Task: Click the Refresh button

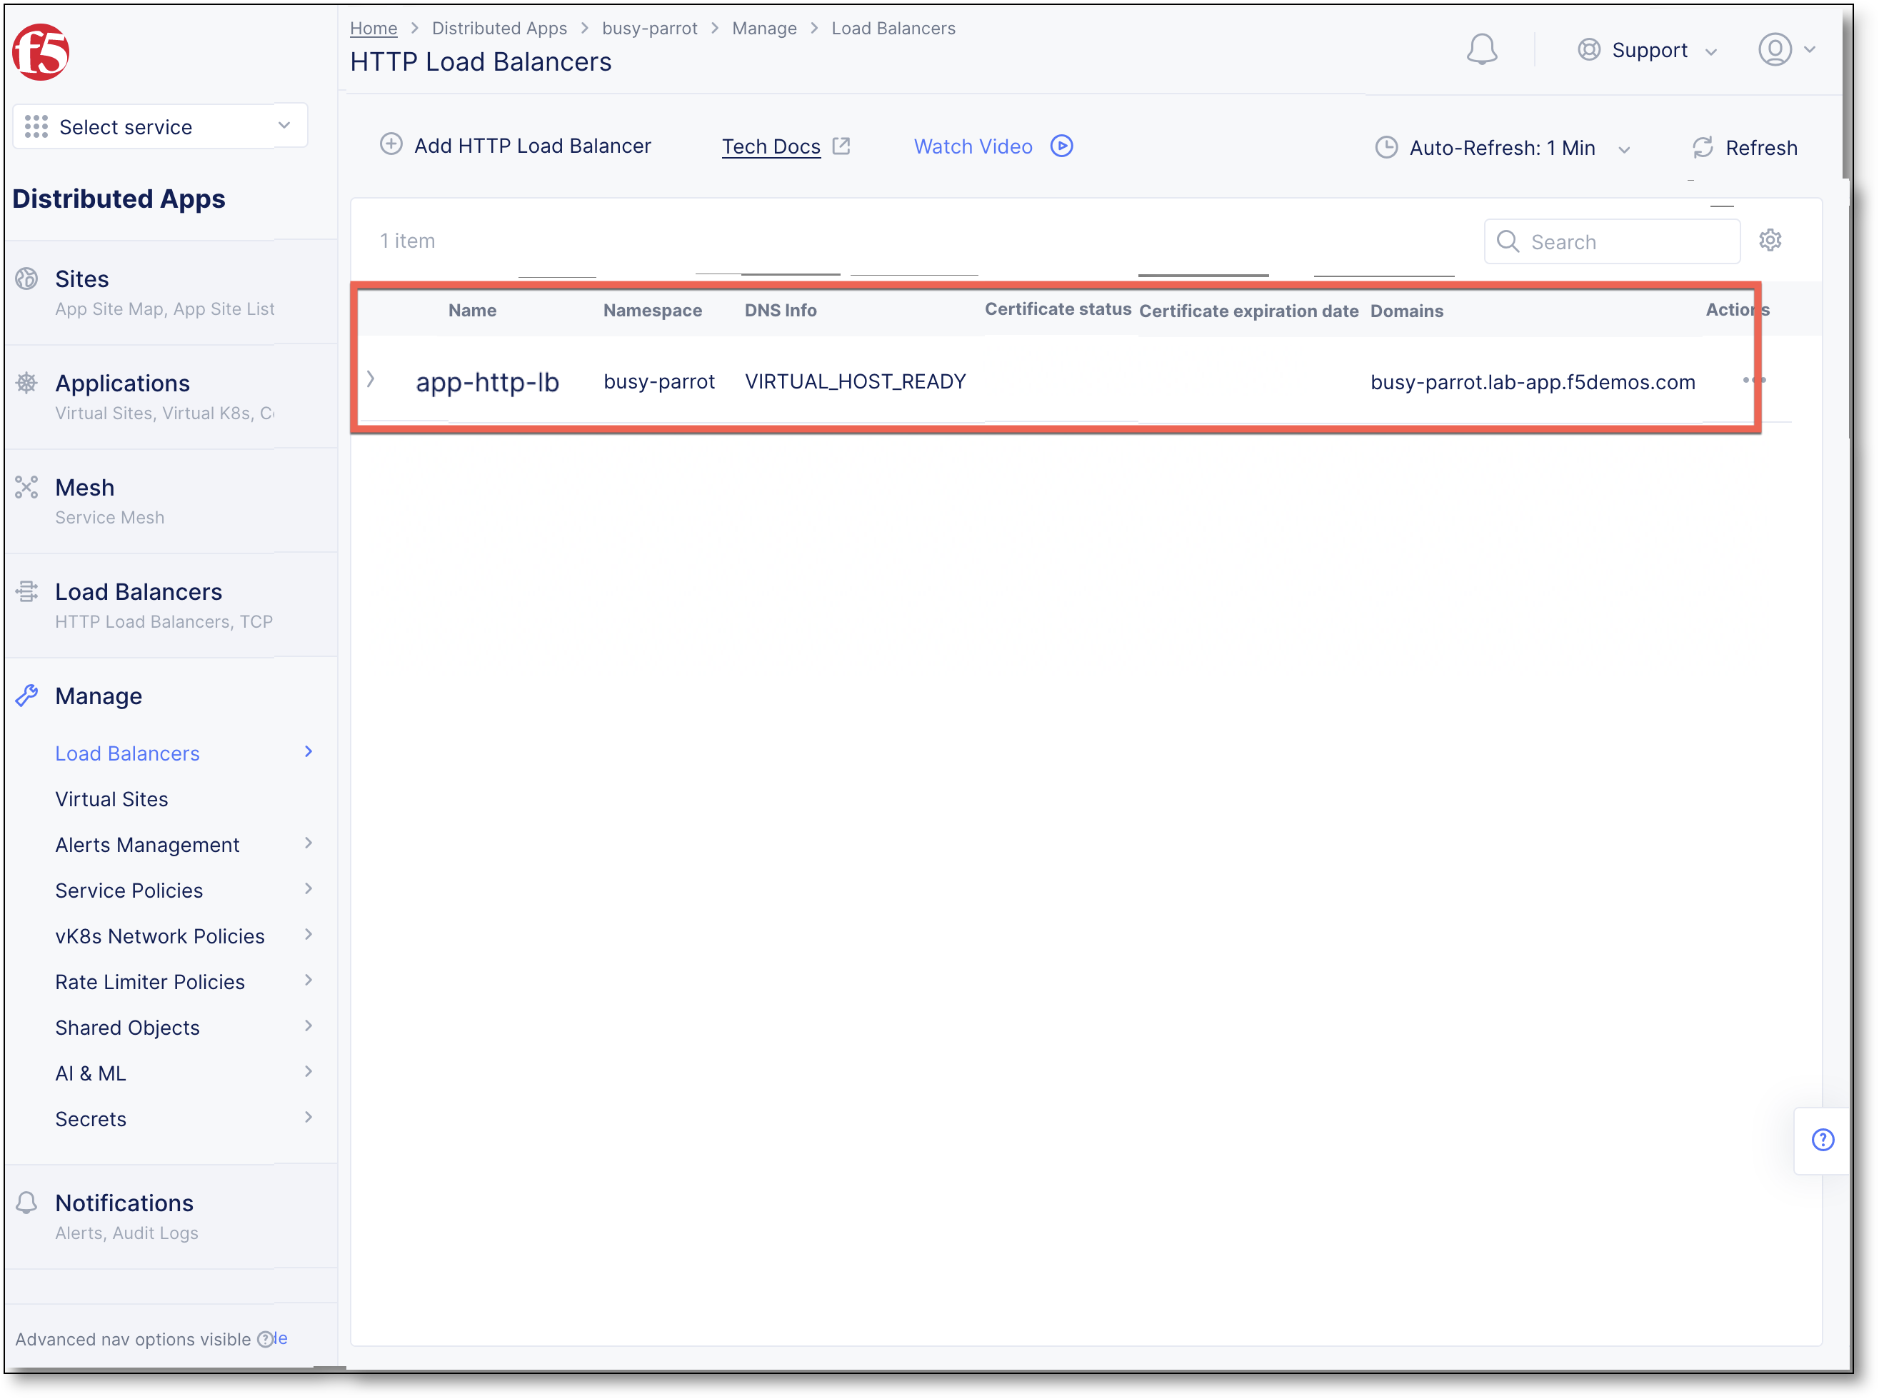Action: 1744,149
